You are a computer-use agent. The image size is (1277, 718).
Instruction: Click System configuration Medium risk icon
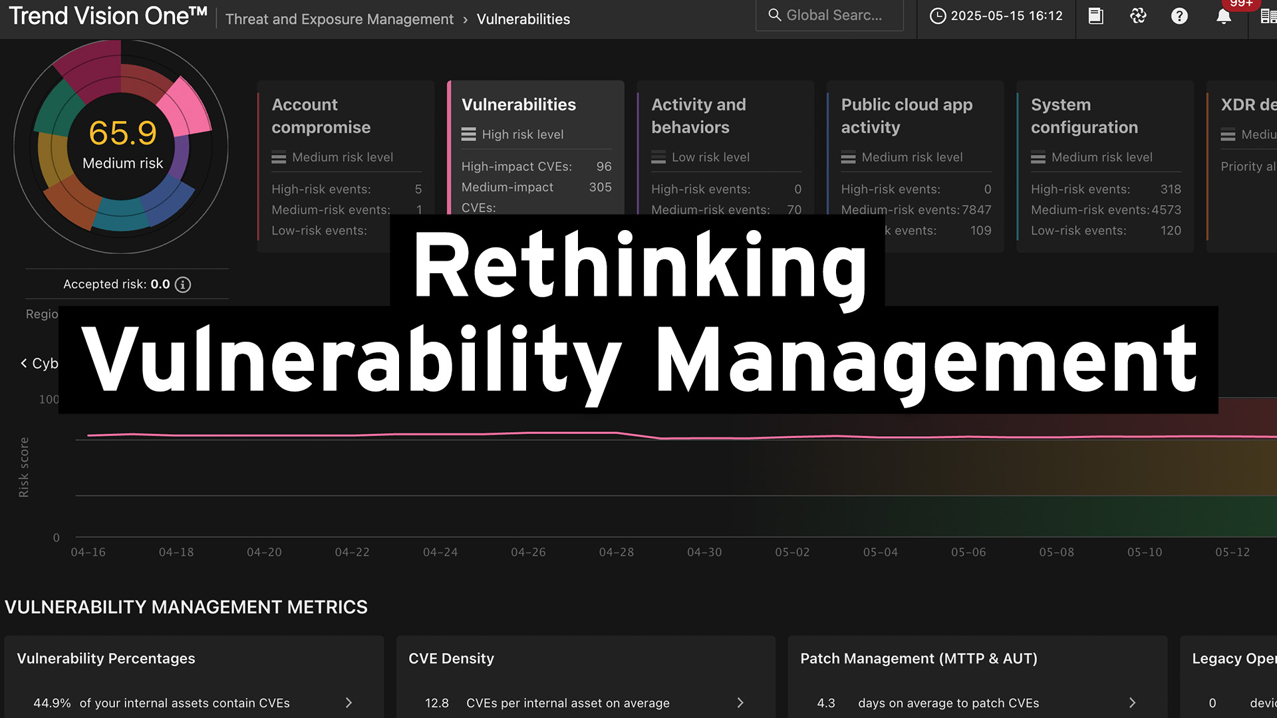pyautogui.click(x=1038, y=158)
